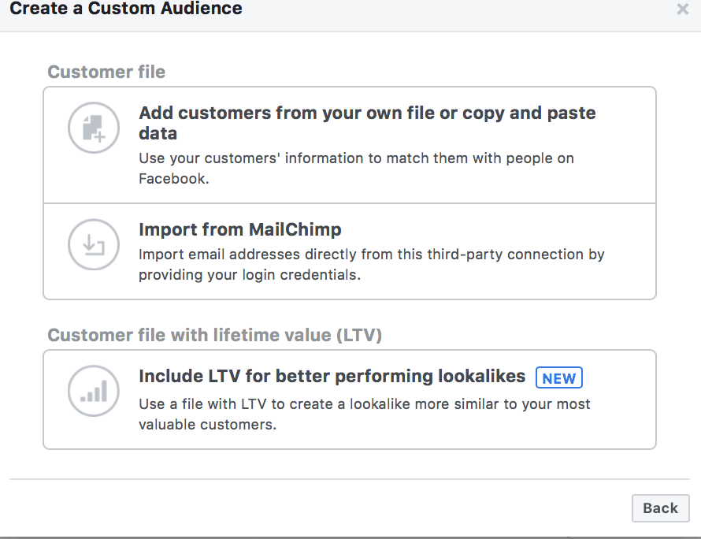The image size is (701, 539).
Task: Click the NEW badge beside LTV option
Action: tap(559, 378)
